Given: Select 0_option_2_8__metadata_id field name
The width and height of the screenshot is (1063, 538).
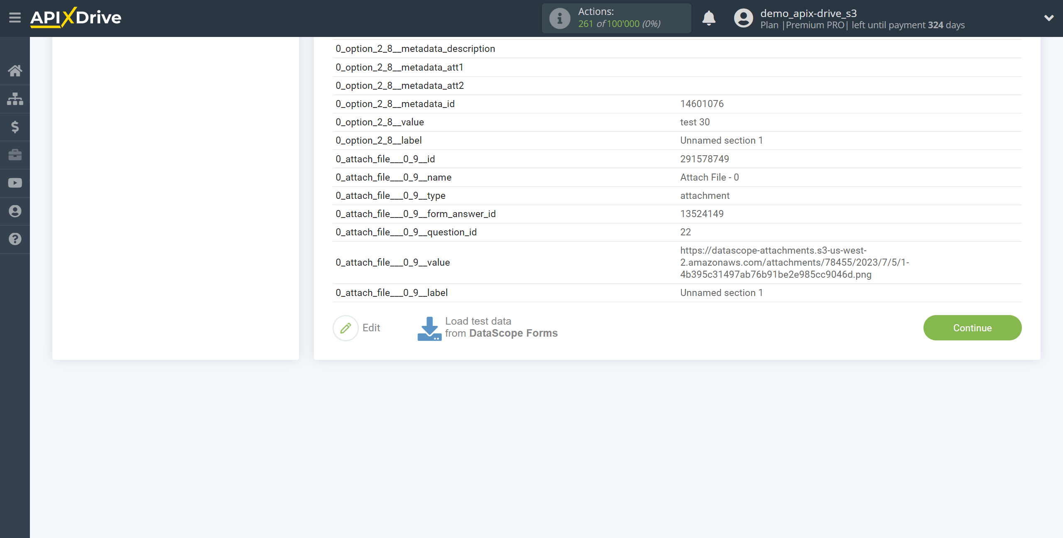Looking at the screenshot, I should [395, 104].
